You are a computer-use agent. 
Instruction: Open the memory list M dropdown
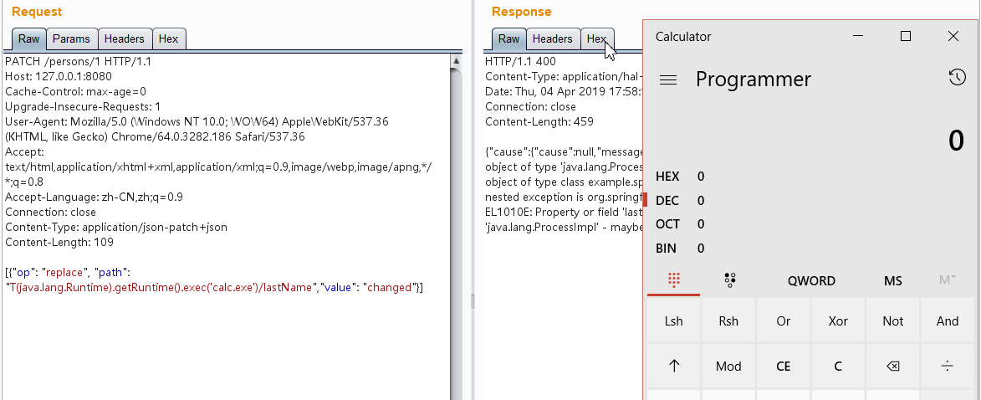point(947,281)
